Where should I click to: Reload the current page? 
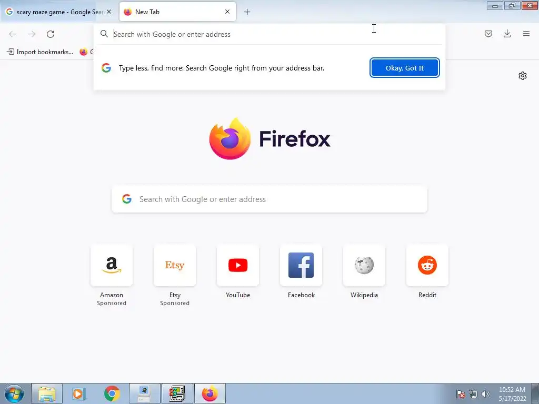tap(51, 34)
